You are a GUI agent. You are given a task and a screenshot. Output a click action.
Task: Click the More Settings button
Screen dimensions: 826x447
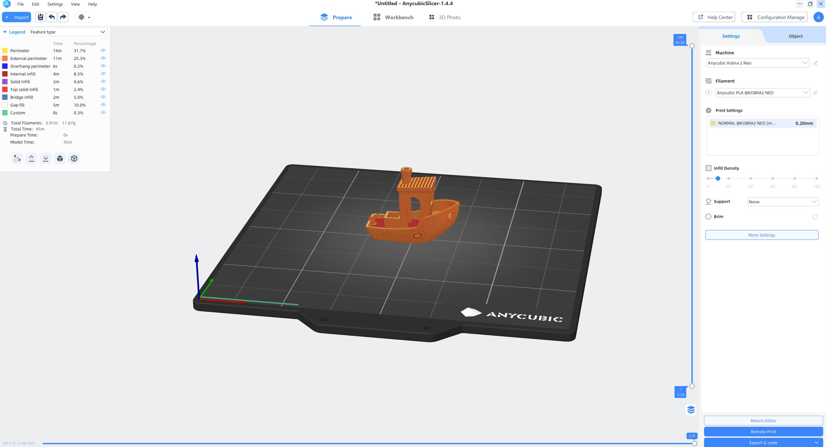click(x=762, y=235)
